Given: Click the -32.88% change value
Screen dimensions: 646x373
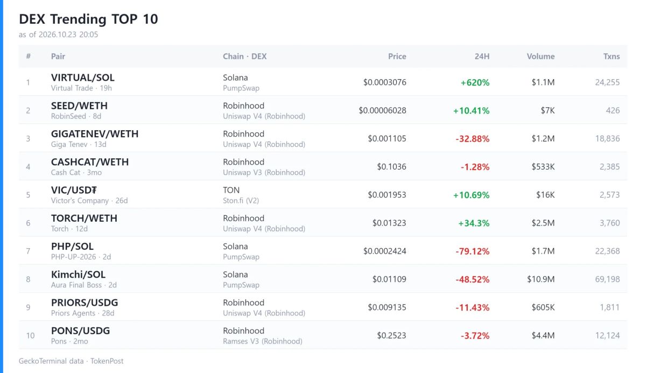Looking at the screenshot, I should click(x=473, y=138).
